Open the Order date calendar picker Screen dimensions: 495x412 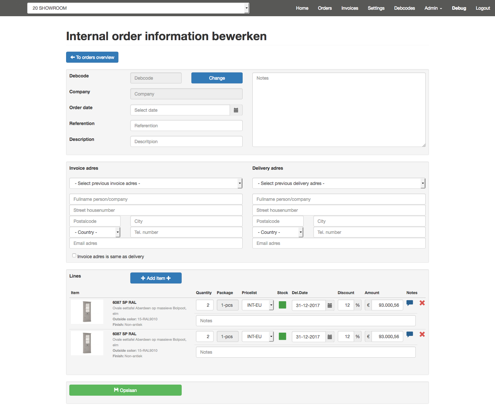point(236,110)
